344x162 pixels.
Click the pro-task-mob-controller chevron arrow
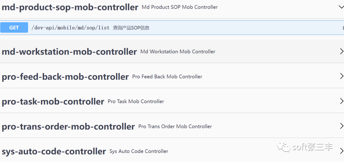[x=341, y=101]
